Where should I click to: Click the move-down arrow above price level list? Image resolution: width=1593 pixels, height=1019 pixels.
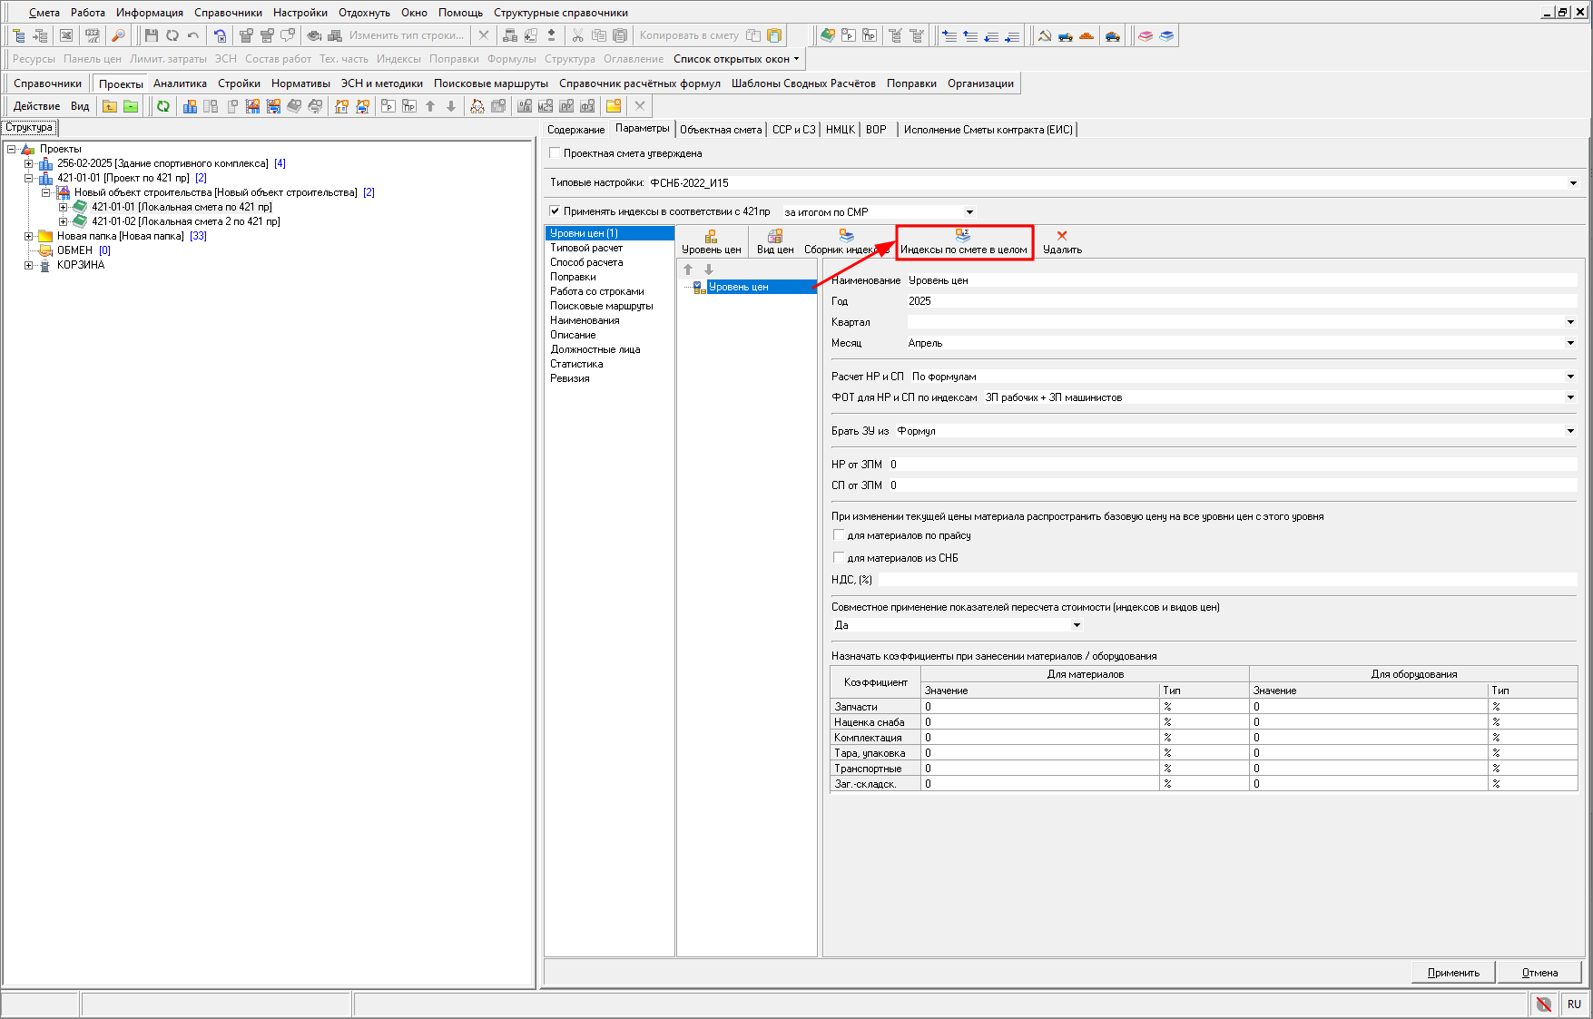tap(709, 269)
